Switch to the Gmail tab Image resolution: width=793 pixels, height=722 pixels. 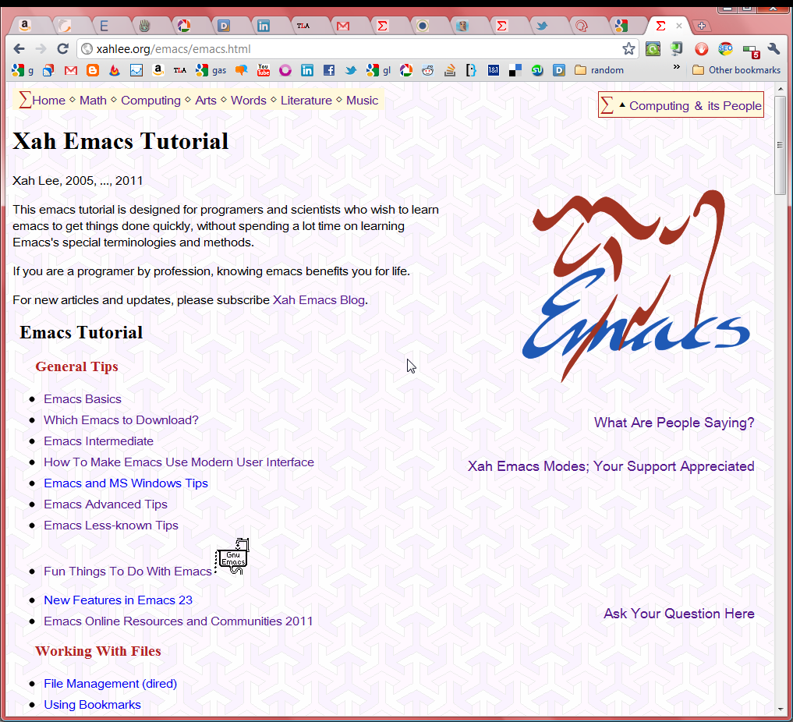[343, 25]
